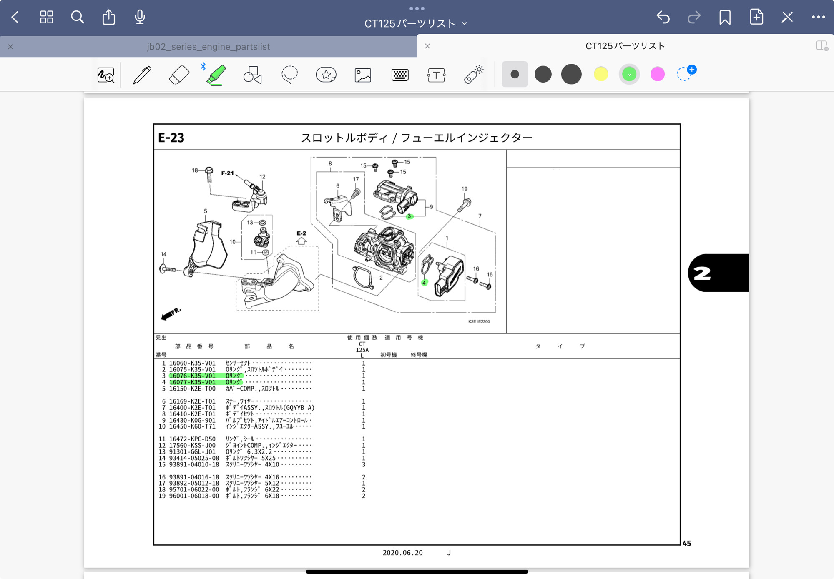Switch to jb02_series_engine_partslist tab
834x579 pixels.
[208, 47]
